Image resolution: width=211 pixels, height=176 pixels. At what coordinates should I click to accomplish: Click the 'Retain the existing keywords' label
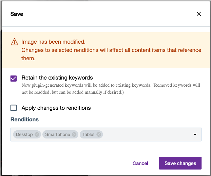point(57,78)
